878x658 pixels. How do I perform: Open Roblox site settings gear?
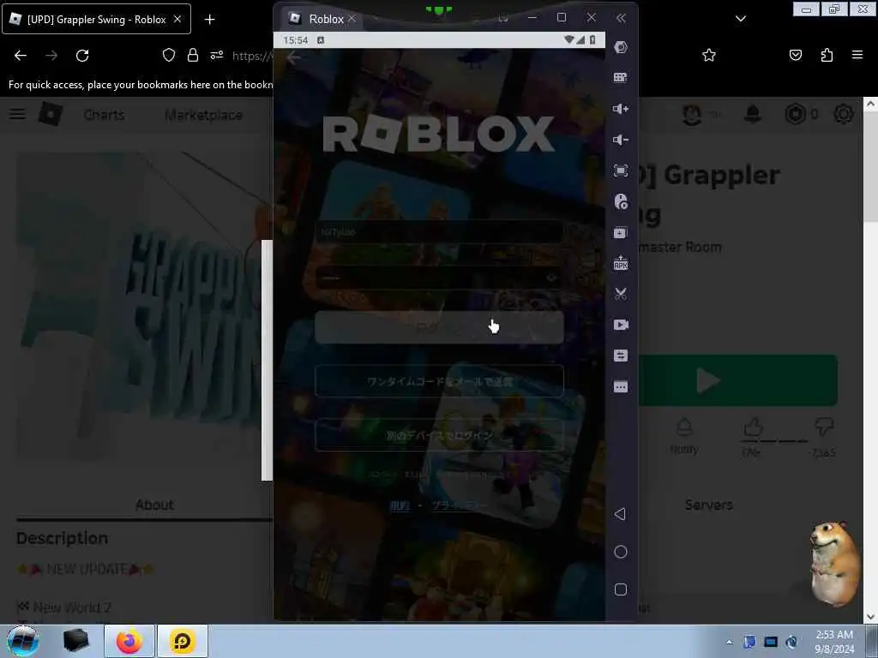coord(844,114)
